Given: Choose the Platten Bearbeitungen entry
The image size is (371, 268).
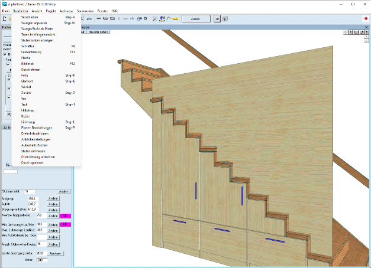Looking at the screenshot, I should click(x=46, y=128).
